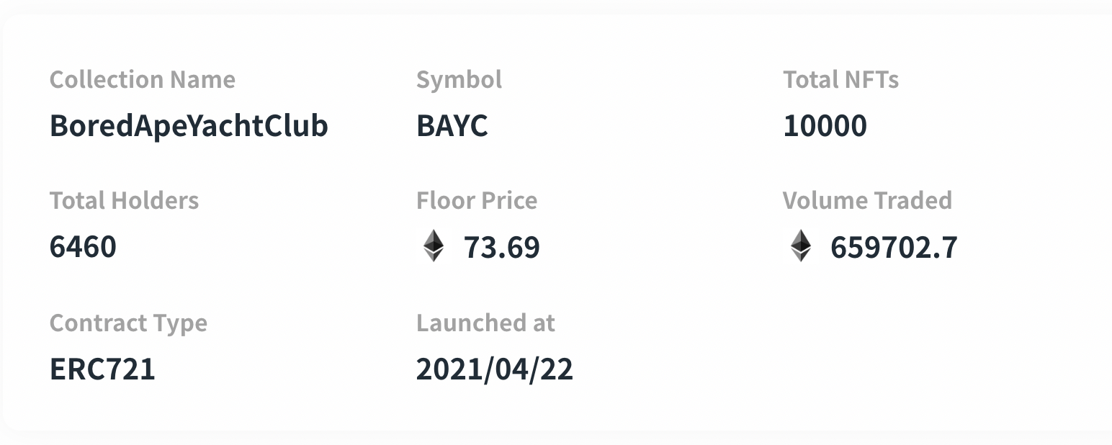Click the Symbol label
This screenshot has width=1112, height=445.
click(459, 79)
